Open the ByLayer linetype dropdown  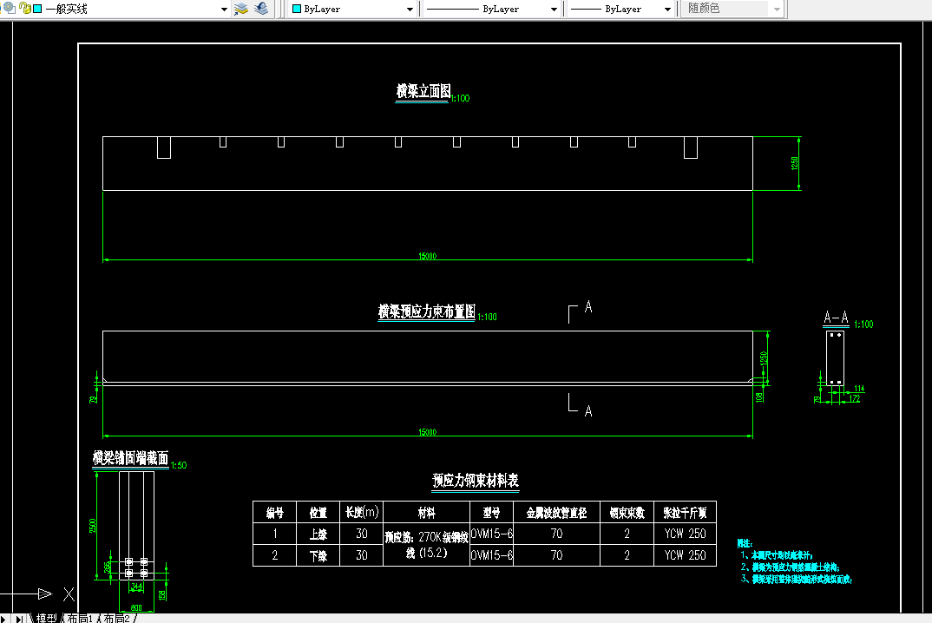(x=554, y=10)
